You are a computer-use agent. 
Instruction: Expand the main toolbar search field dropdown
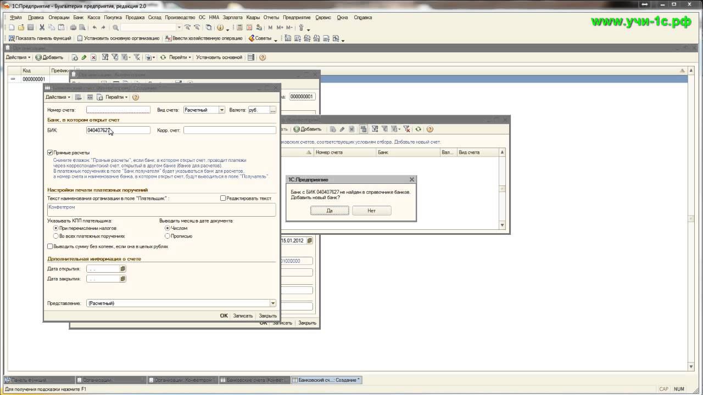point(179,27)
